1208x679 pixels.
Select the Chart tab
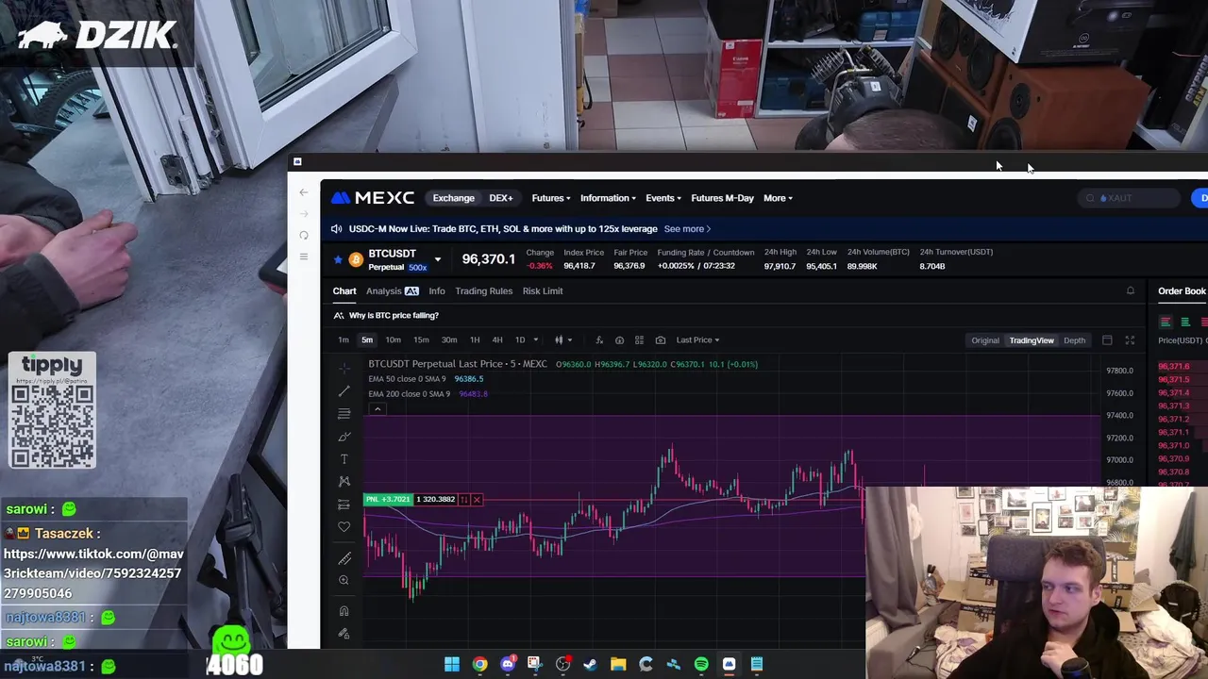click(344, 290)
